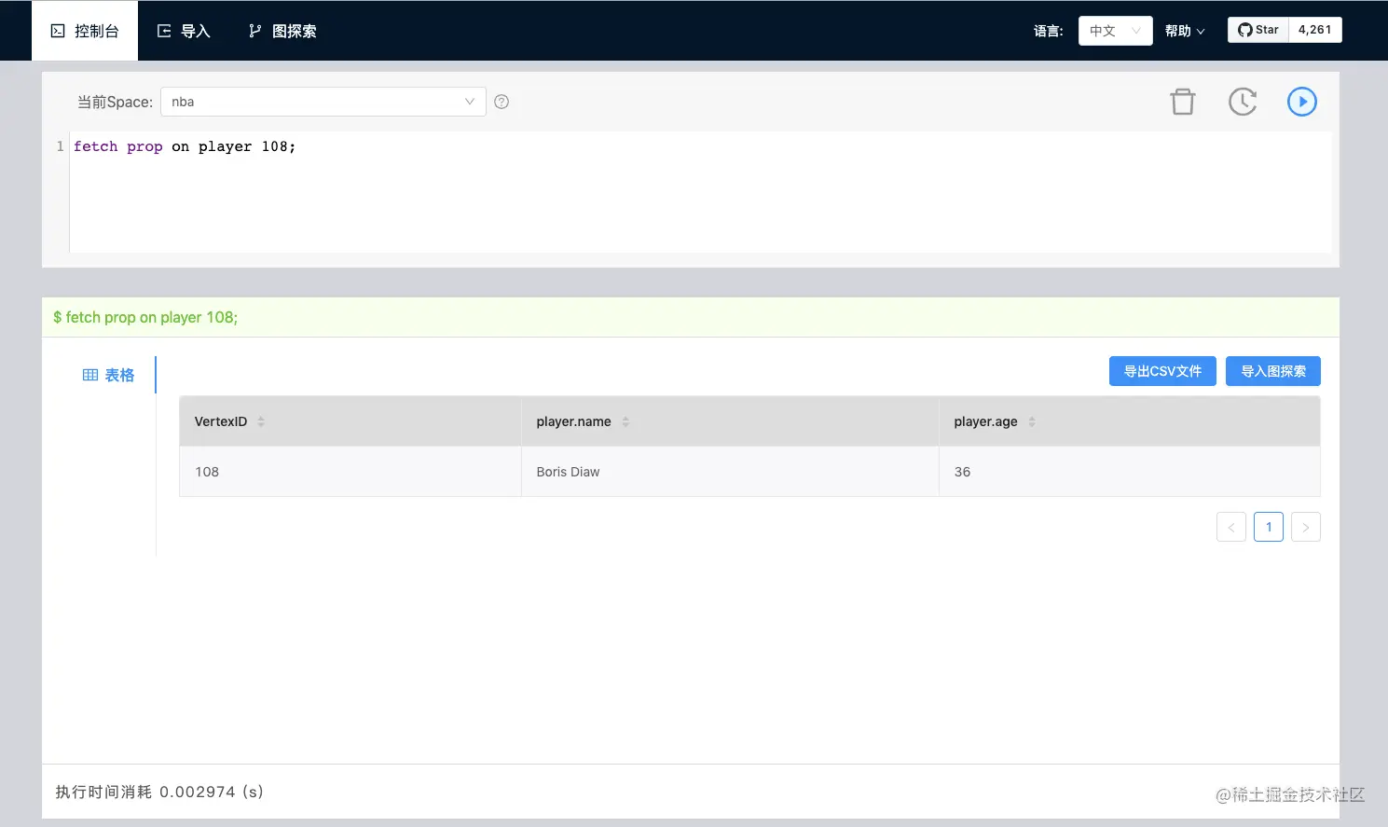This screenshot has width=1388, height=827.
Task: Open the GitHub Star button
Action: [1258, 30]
